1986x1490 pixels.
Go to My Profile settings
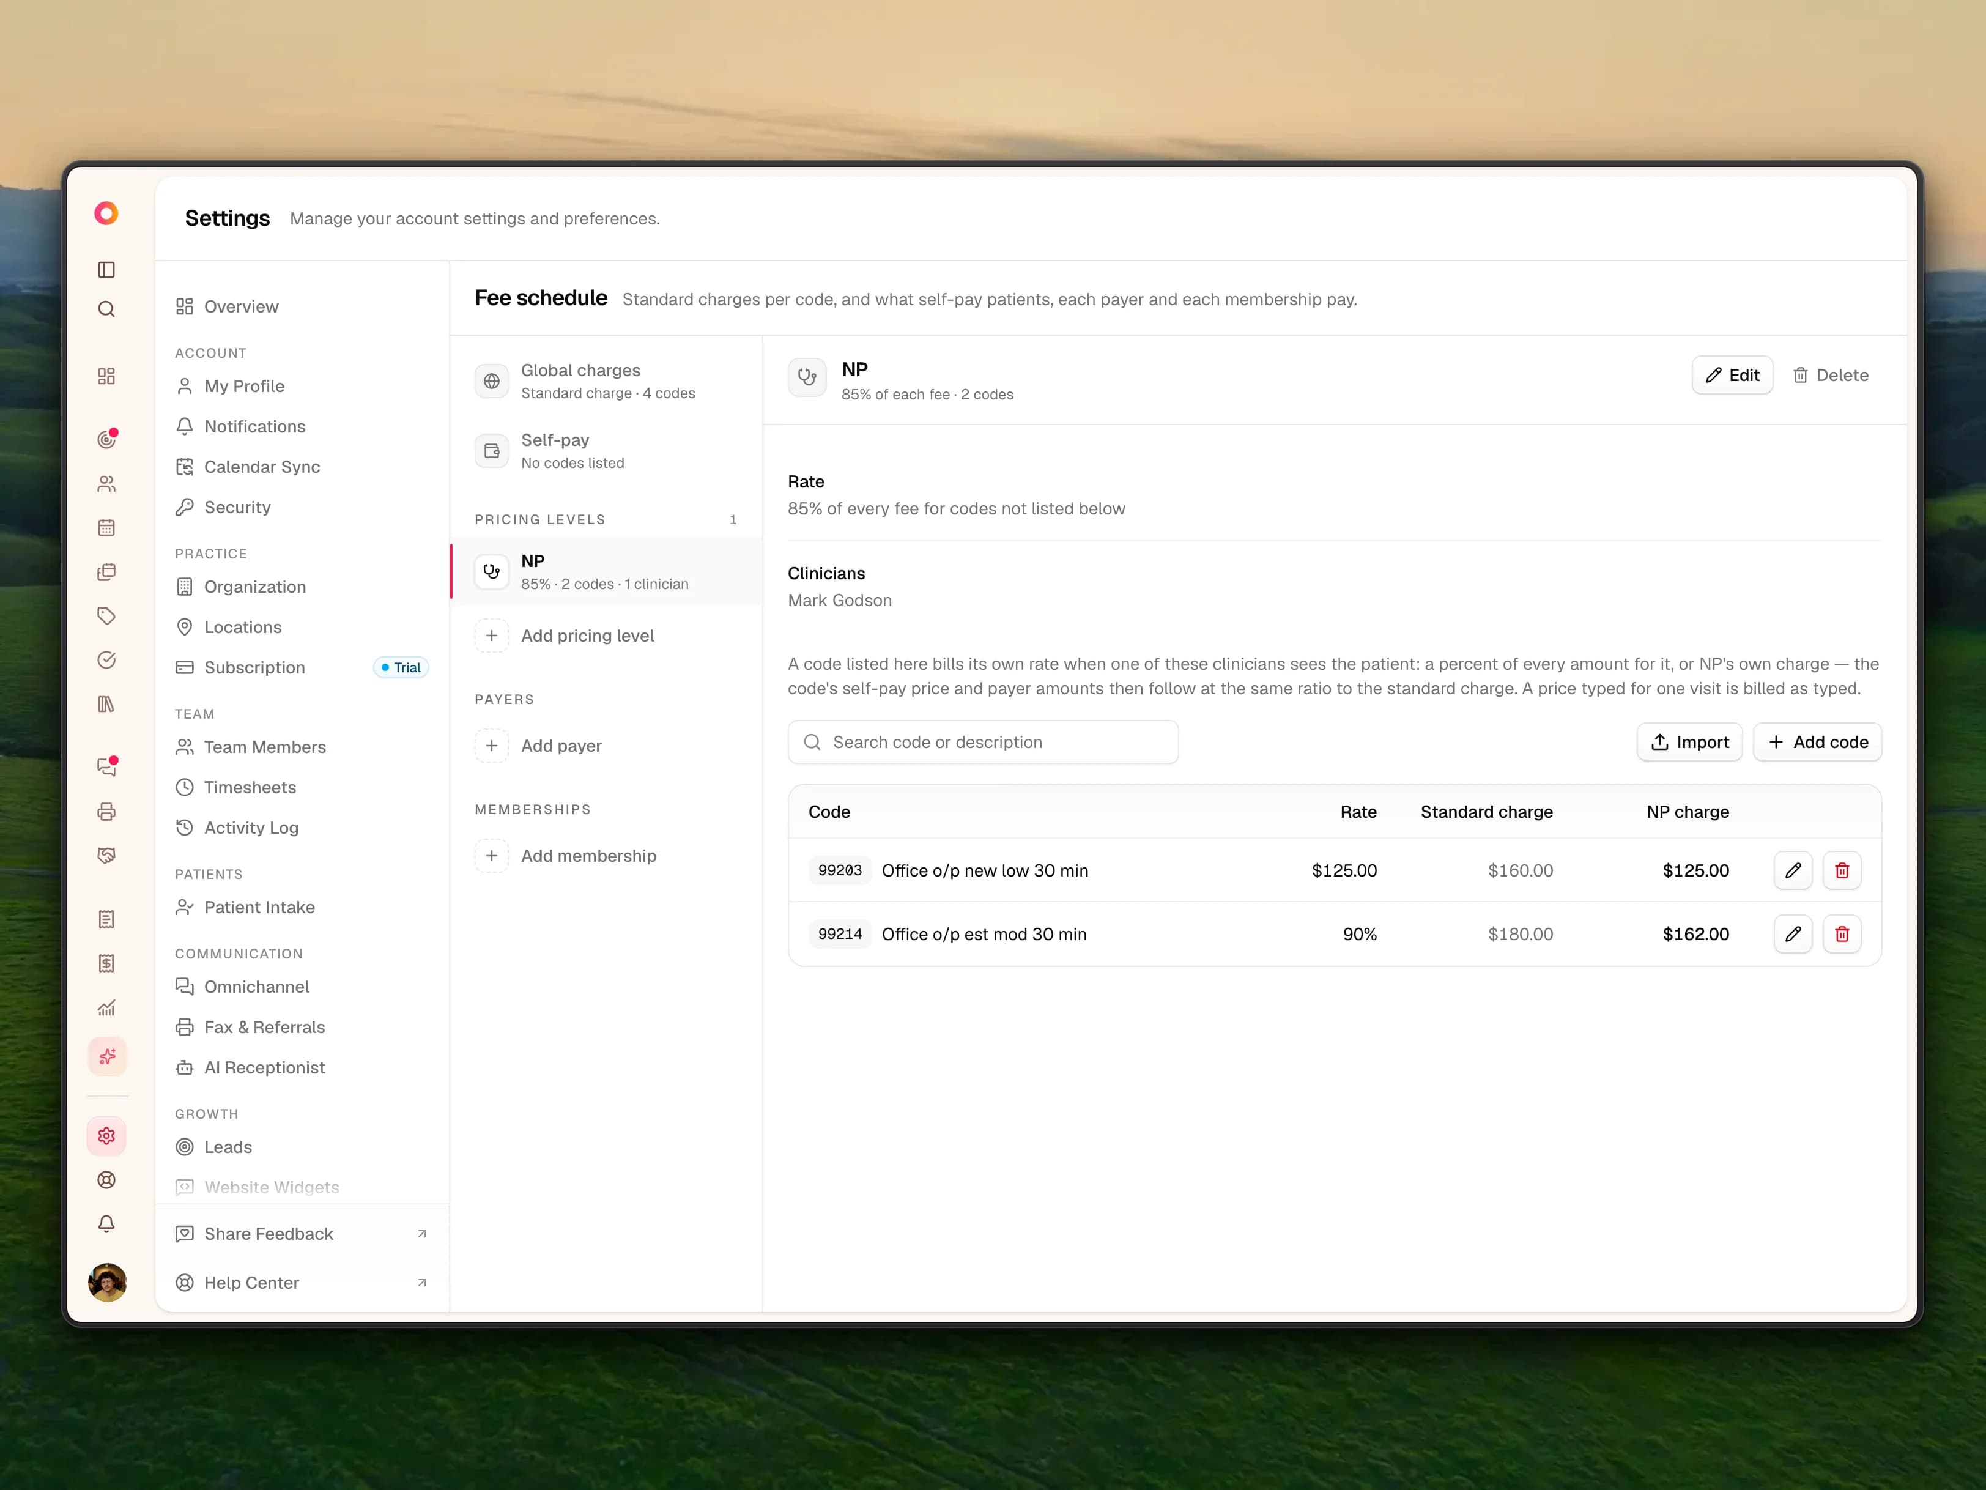tap(302, 386)
